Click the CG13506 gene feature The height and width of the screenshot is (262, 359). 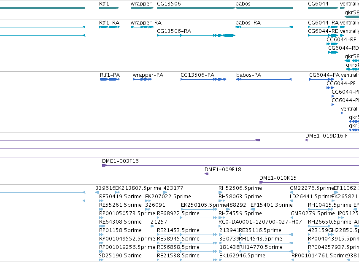point(196,8)
